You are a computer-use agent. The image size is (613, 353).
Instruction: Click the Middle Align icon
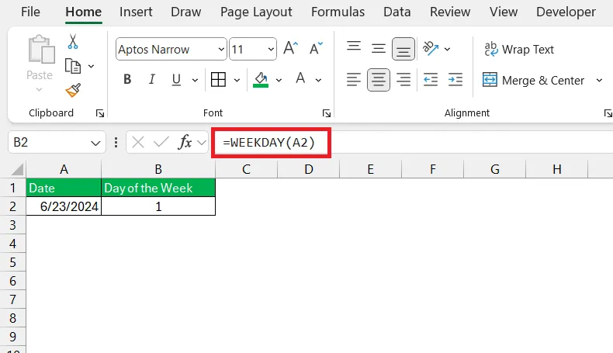378,48
